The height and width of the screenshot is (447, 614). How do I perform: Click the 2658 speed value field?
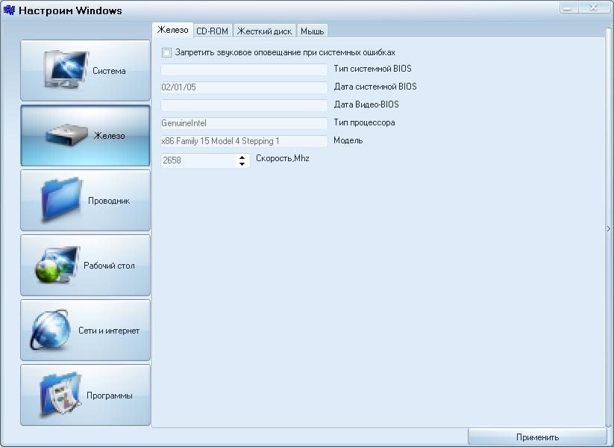click(198, 160)
